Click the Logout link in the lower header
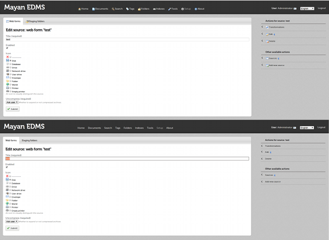This screenshot has width=329, height=240. pyautogui.click(x=321, y=127)
